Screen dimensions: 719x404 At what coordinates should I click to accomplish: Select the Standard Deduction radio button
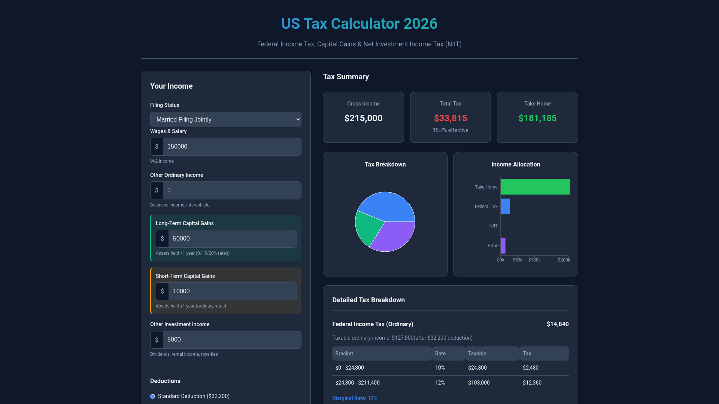click(152, 396)
